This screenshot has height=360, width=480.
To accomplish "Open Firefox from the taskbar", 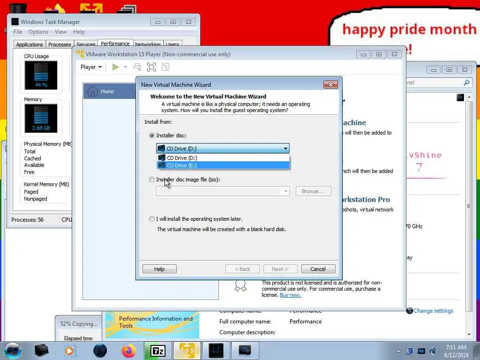I will point(129,351).
